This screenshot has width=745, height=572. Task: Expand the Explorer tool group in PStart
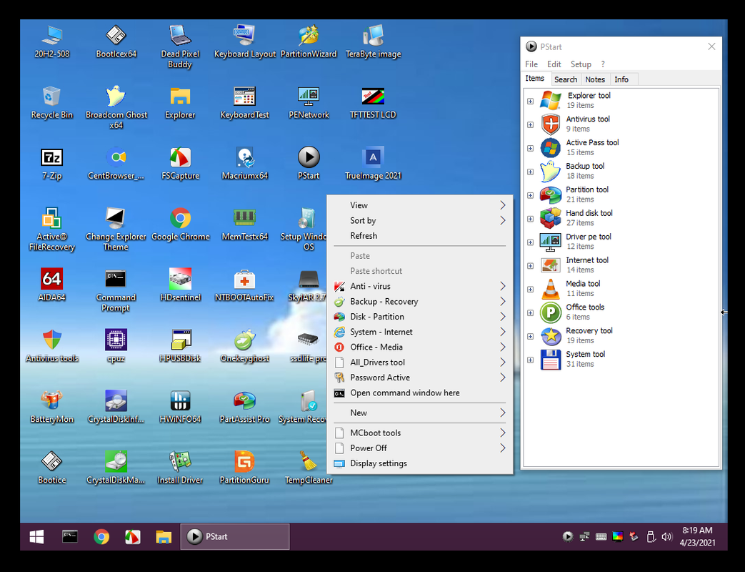point(530,102)
